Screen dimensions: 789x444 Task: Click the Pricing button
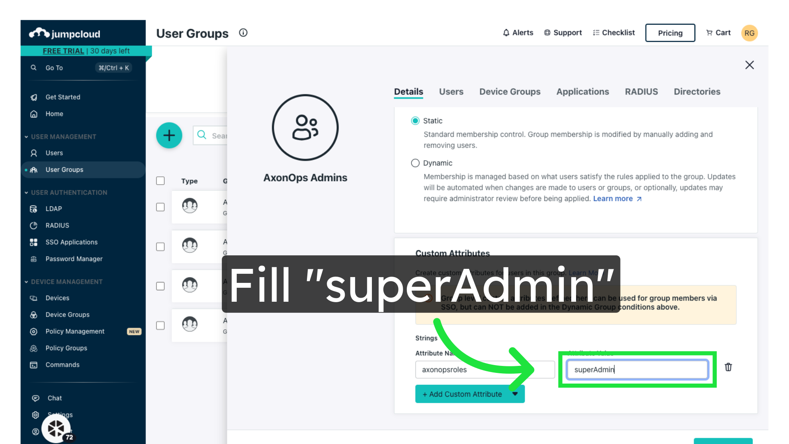(670, 33)
